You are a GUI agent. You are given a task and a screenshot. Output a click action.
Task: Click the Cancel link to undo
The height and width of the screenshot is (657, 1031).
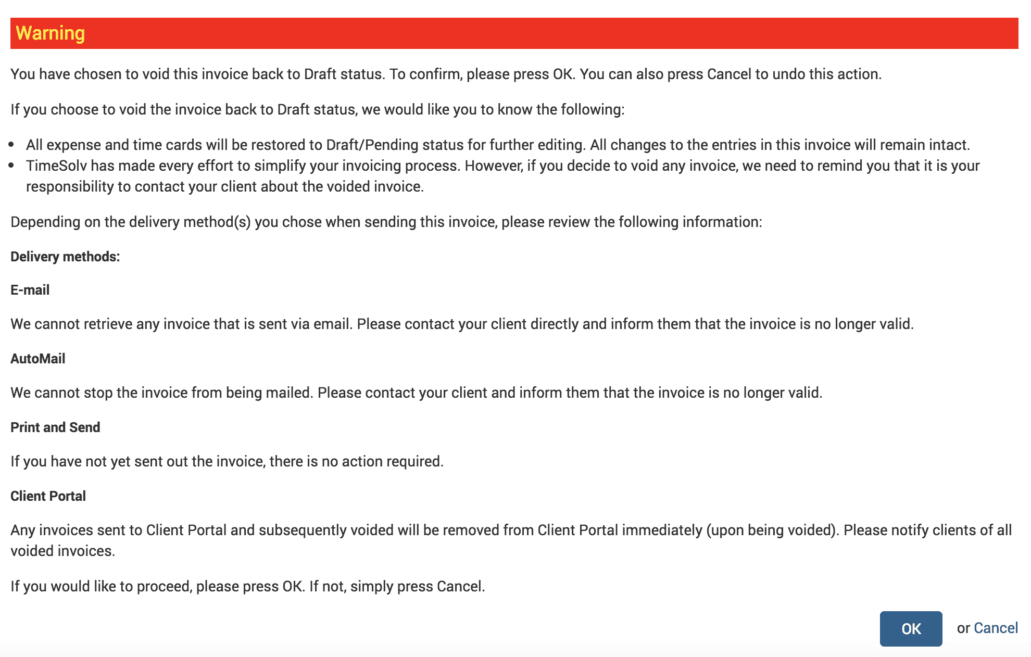point(996,628)
